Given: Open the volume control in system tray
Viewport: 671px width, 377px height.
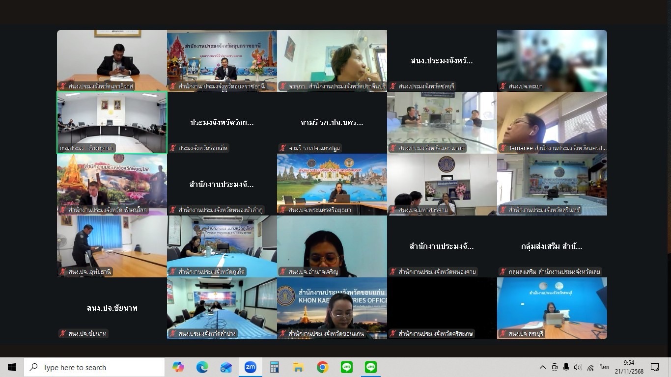Looking at the screenshot, I should coord(578,367).
